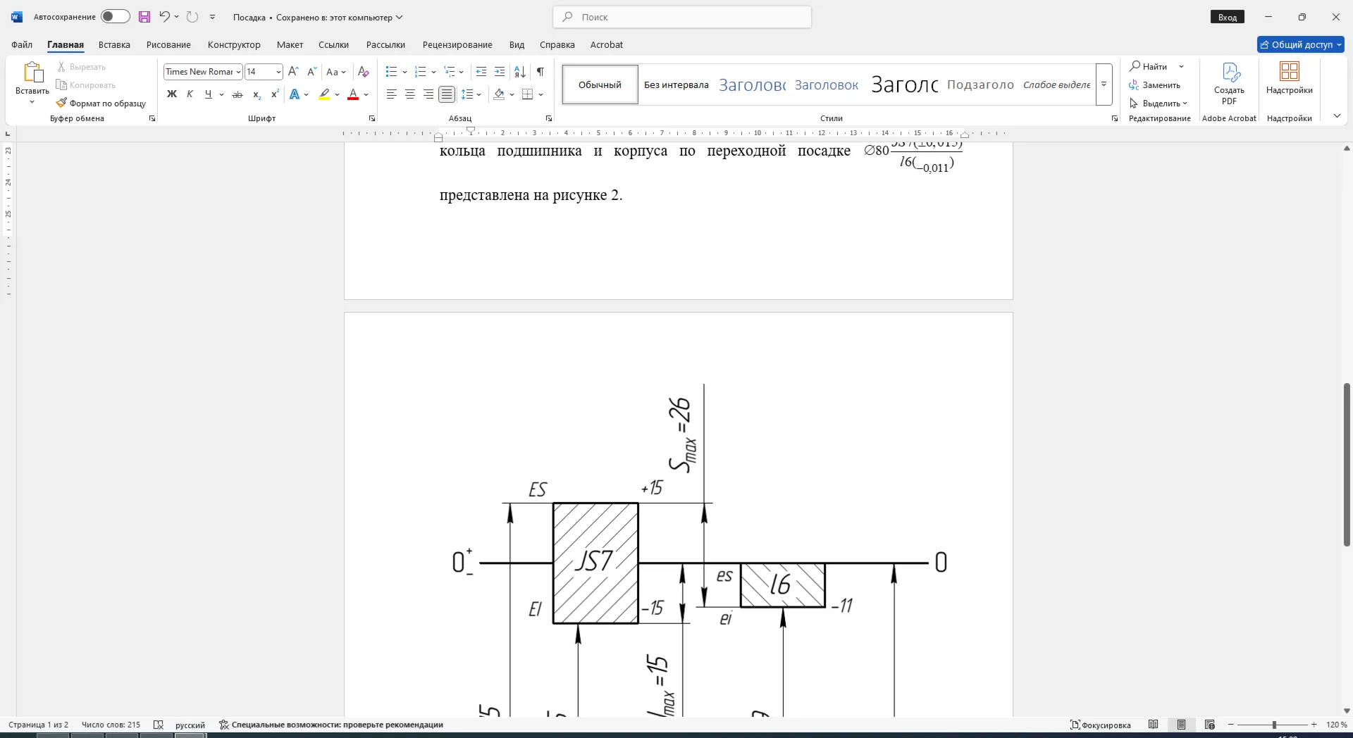The image size is (1353, 738).
Task: Toggle subscript formatting
Action: [257, 94]
